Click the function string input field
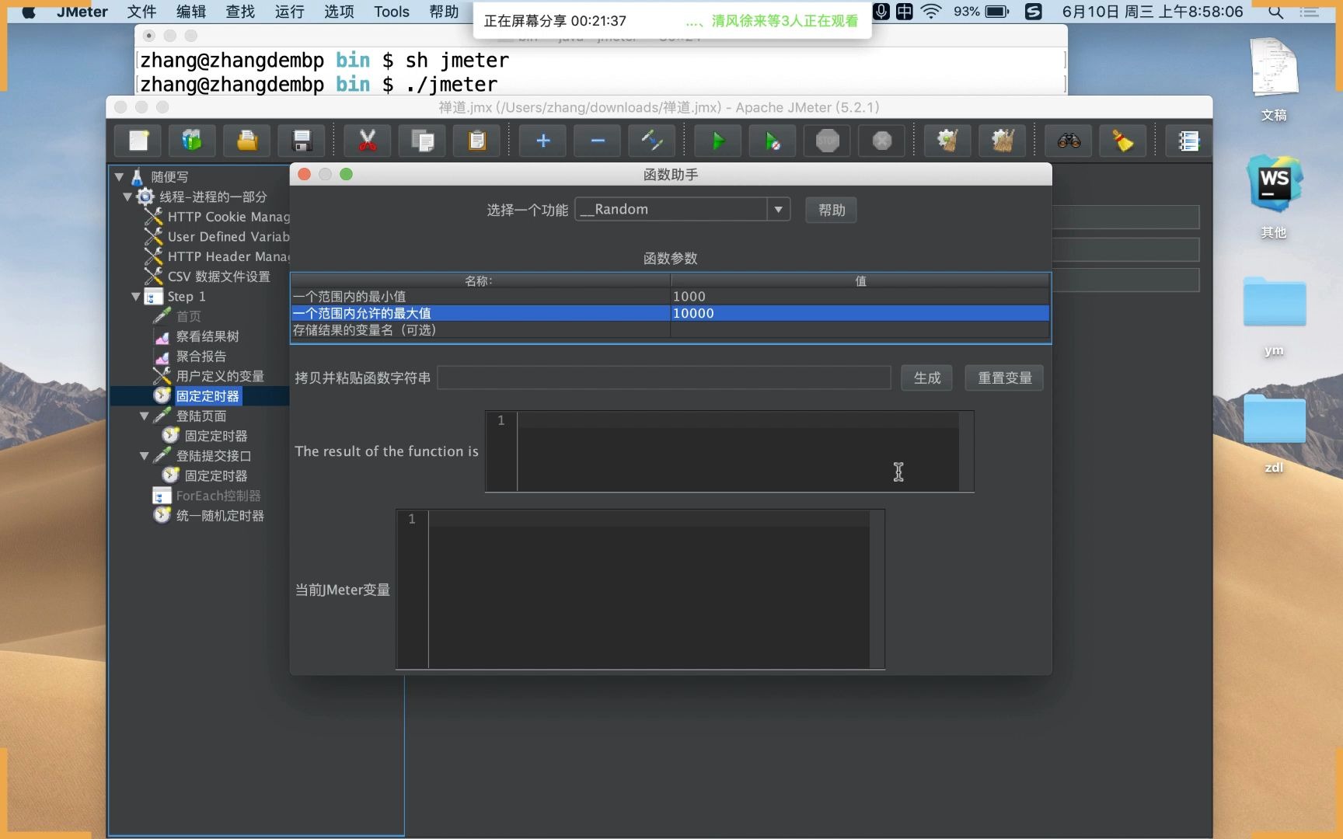Screen dimensions: 1343x839 coord(664,378)
